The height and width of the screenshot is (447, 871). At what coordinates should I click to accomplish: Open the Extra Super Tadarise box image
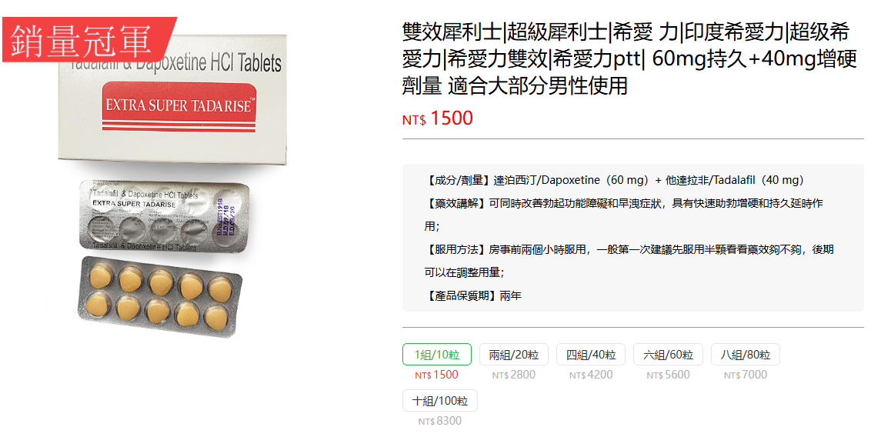[173, 100]
